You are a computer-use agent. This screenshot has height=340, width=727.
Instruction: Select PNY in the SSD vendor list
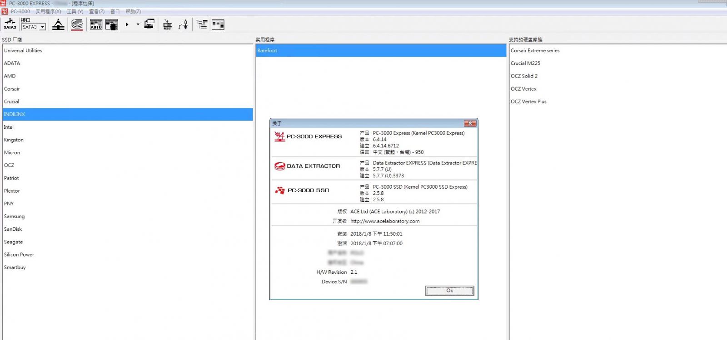128,204
